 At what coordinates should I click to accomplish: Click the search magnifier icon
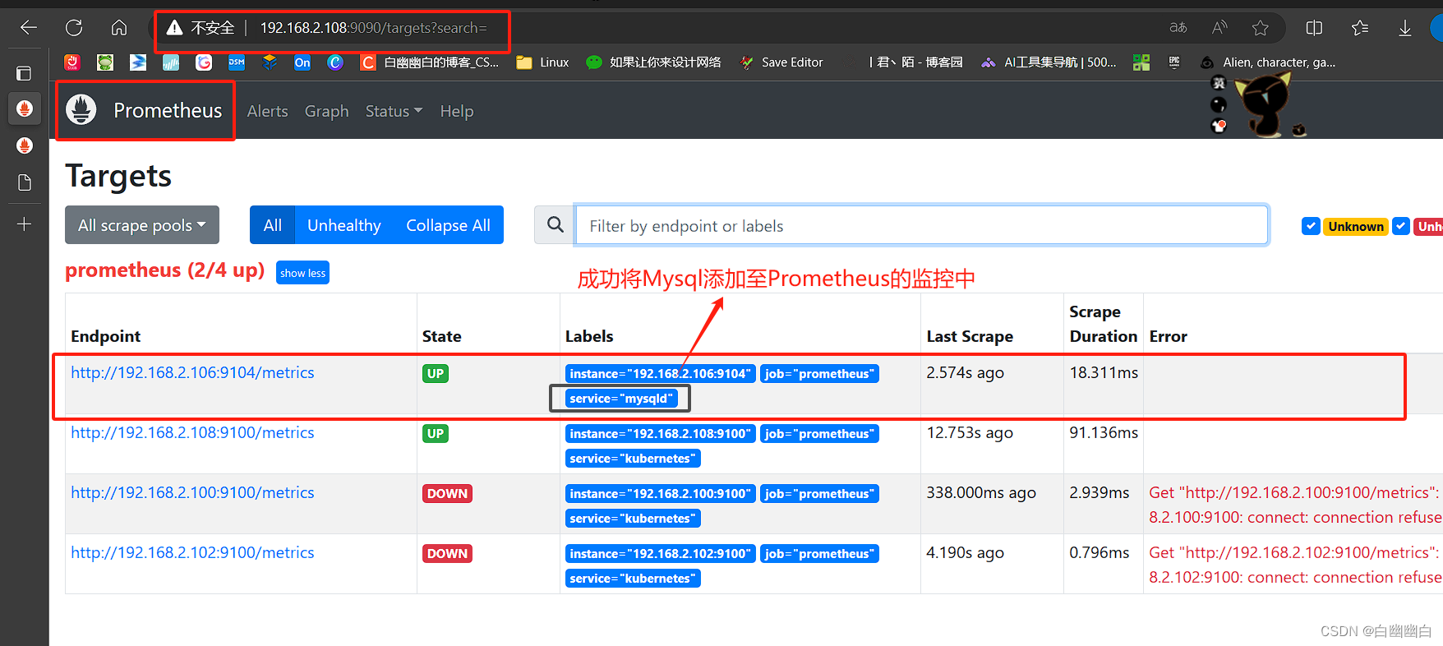coord(556,225)
